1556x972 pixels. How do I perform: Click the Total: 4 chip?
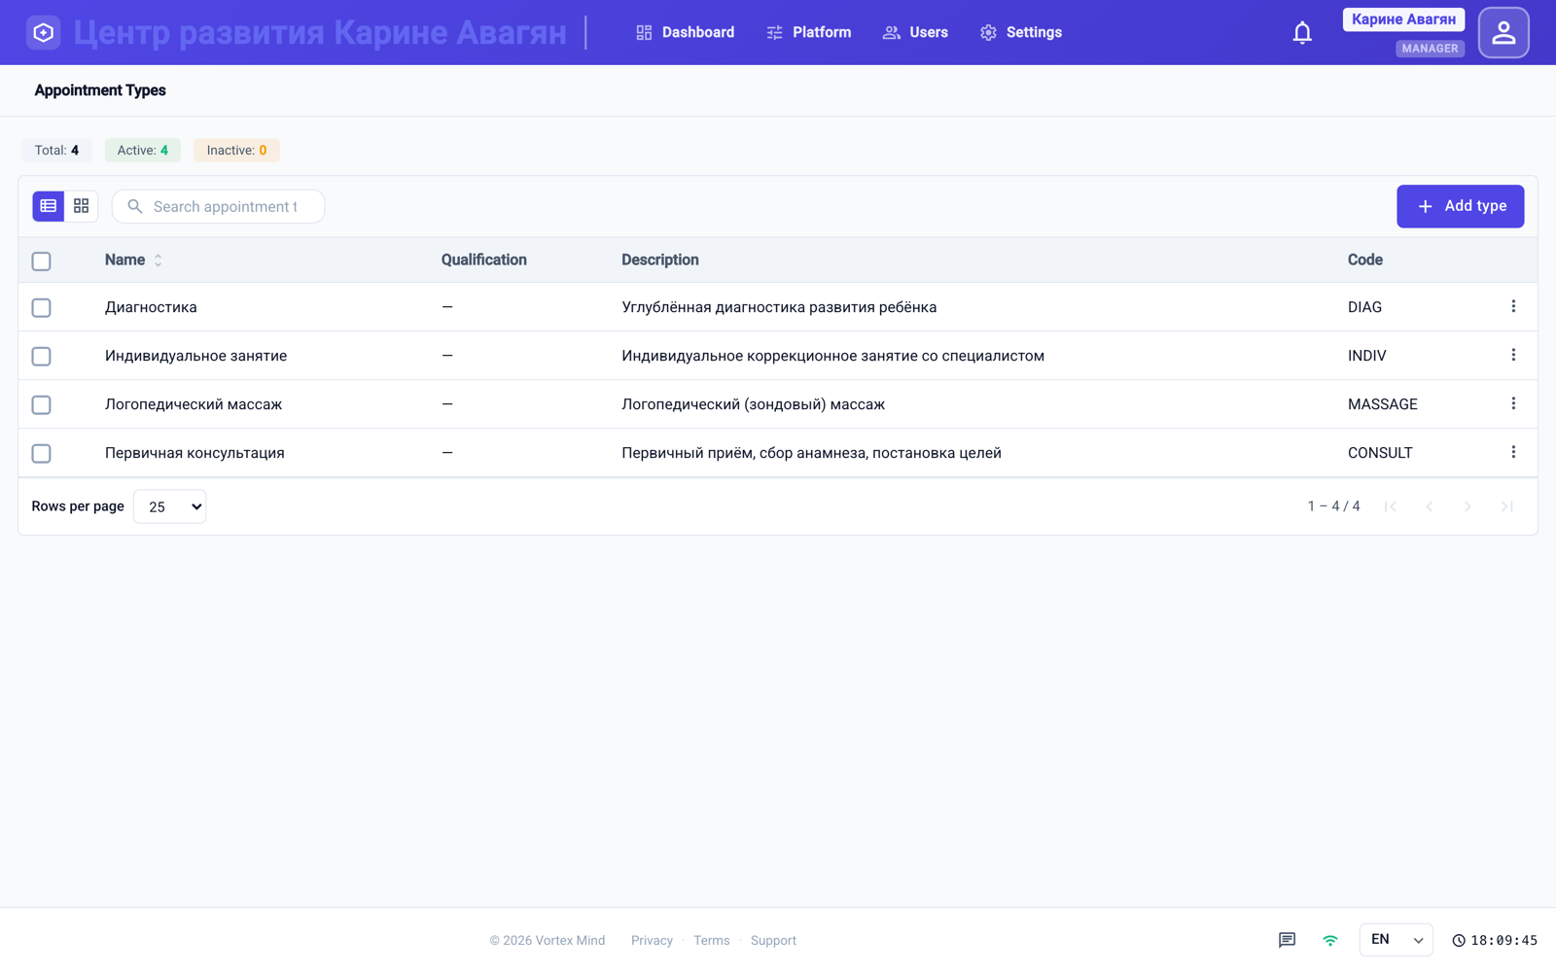(56, 150)
